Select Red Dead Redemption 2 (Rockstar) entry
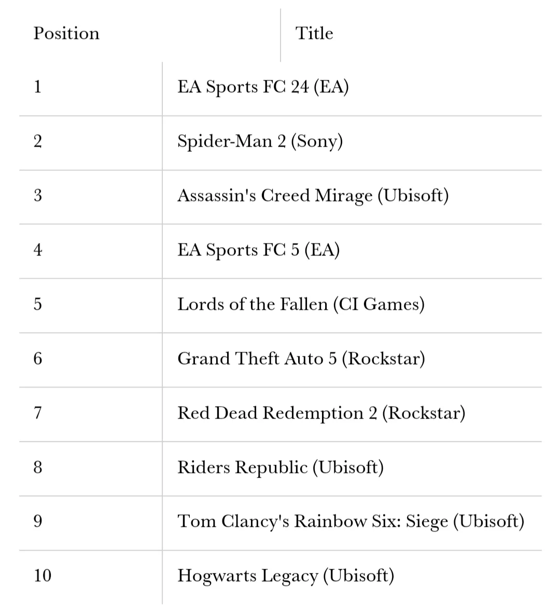Image resolution: width=560 pixels, height=616 pixels. point(321,413)
